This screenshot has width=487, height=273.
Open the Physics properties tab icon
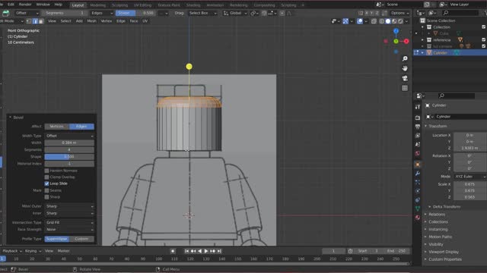click(x=418, y=191)
